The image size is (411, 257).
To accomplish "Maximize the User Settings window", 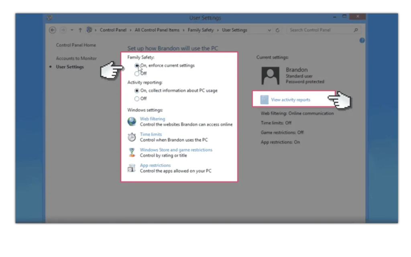I will (344, 16).
